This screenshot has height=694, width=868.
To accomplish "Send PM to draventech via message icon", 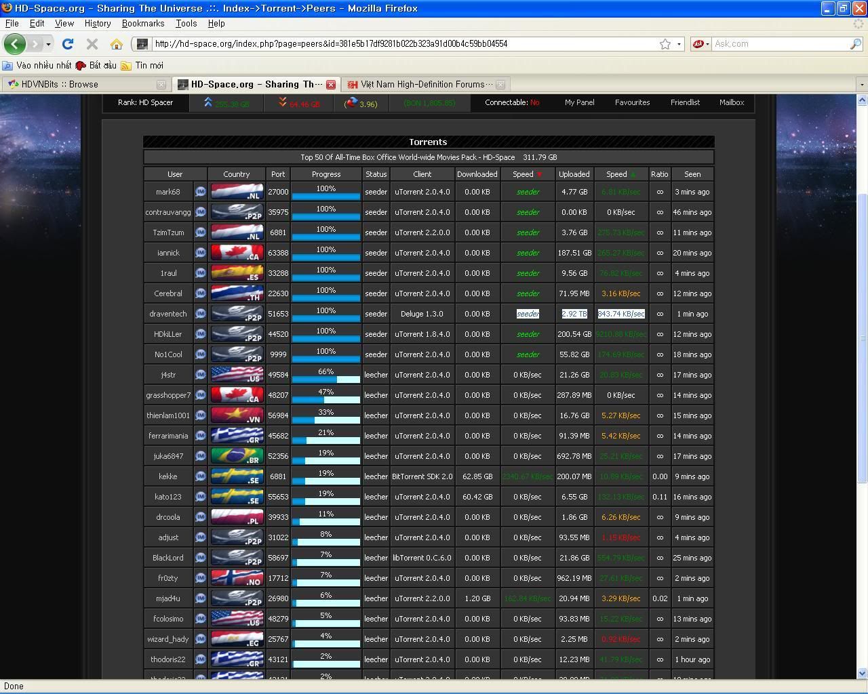I will coord(201,314).
